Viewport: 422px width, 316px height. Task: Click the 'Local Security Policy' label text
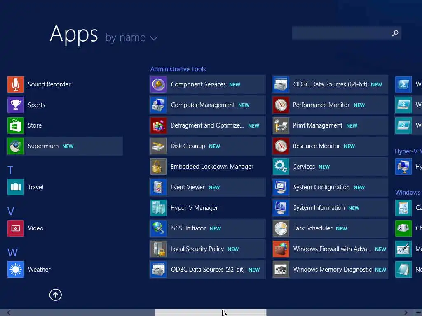[x=197, y=249]
